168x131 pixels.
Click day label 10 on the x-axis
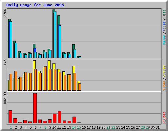click(54, 127)
